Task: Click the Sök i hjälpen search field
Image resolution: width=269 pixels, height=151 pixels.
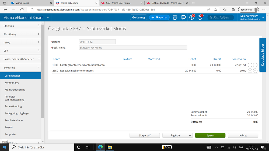Action: coord(221,17)
